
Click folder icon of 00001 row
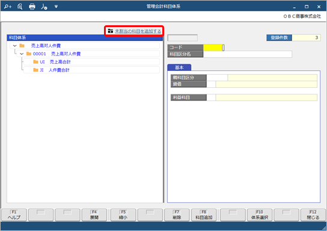click(29, 54)
